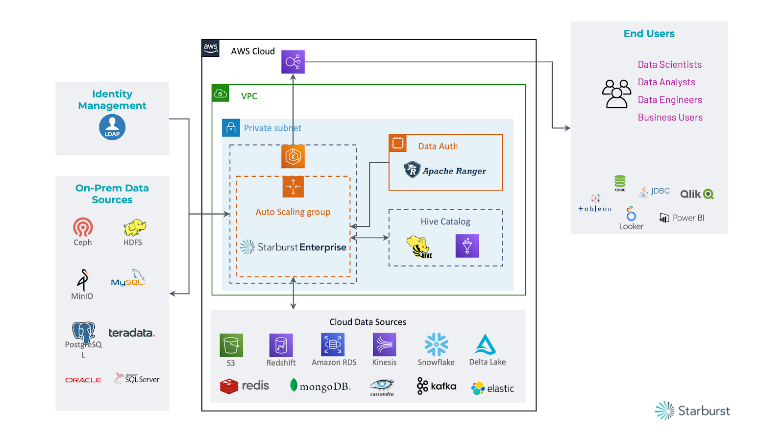Screen dimensions: 784x441
Task: Select the Snowflake logo
Action: pyautogui.click(x=436, y=344)
